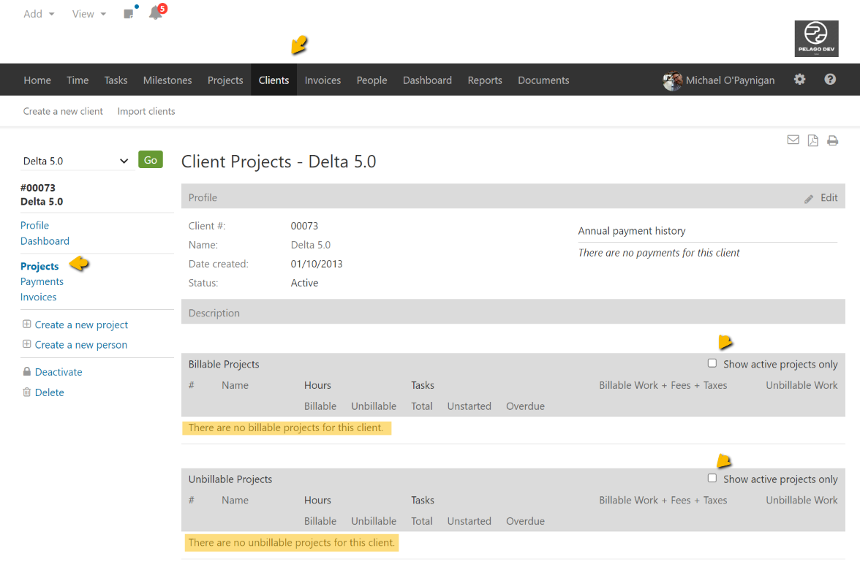Open the settings gear icon
The height and width of the screenshot is (570, 860).
pyautogui.click(x=799, y=80)
